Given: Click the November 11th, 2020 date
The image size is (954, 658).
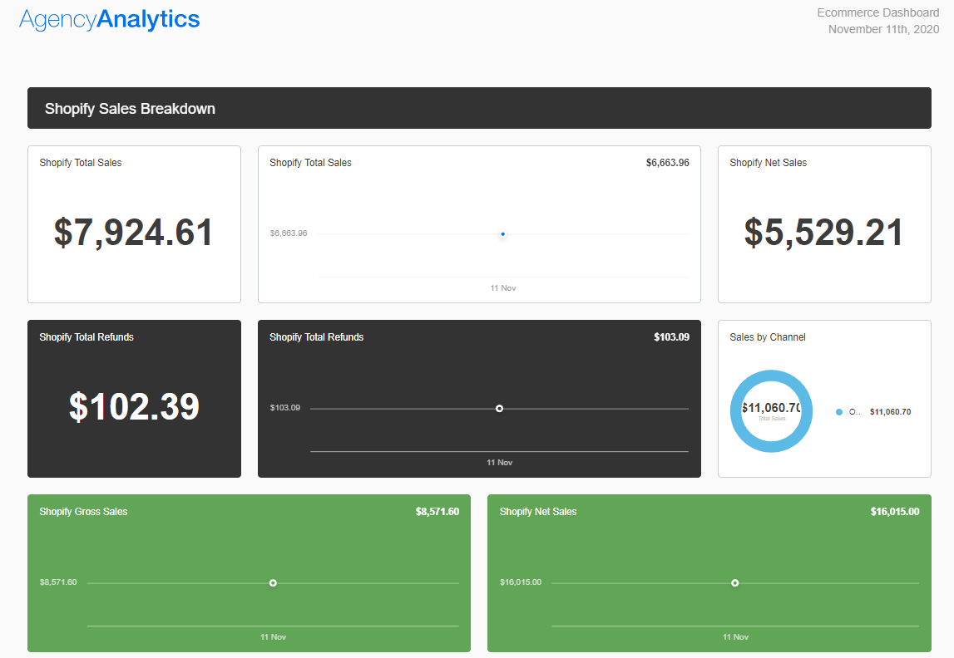Looking at the screenshot, I should 883,29.
